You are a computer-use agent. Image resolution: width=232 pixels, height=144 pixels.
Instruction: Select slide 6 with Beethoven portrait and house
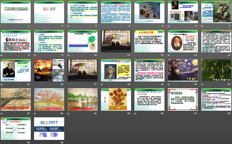pos(183,12)
